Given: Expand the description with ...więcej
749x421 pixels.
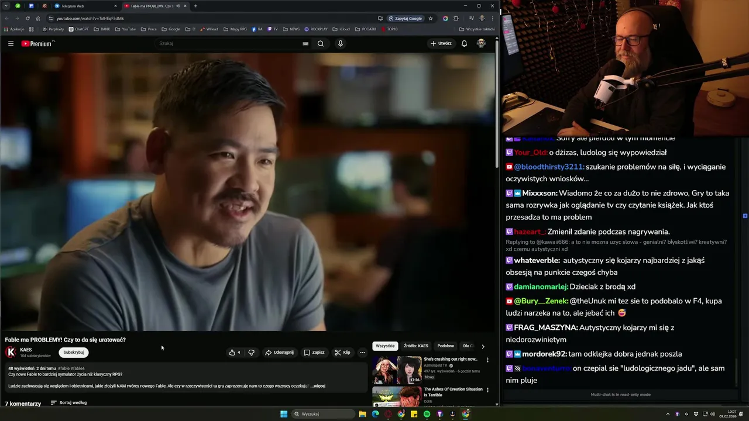Looking at the screenshot, I should point(318,386).
